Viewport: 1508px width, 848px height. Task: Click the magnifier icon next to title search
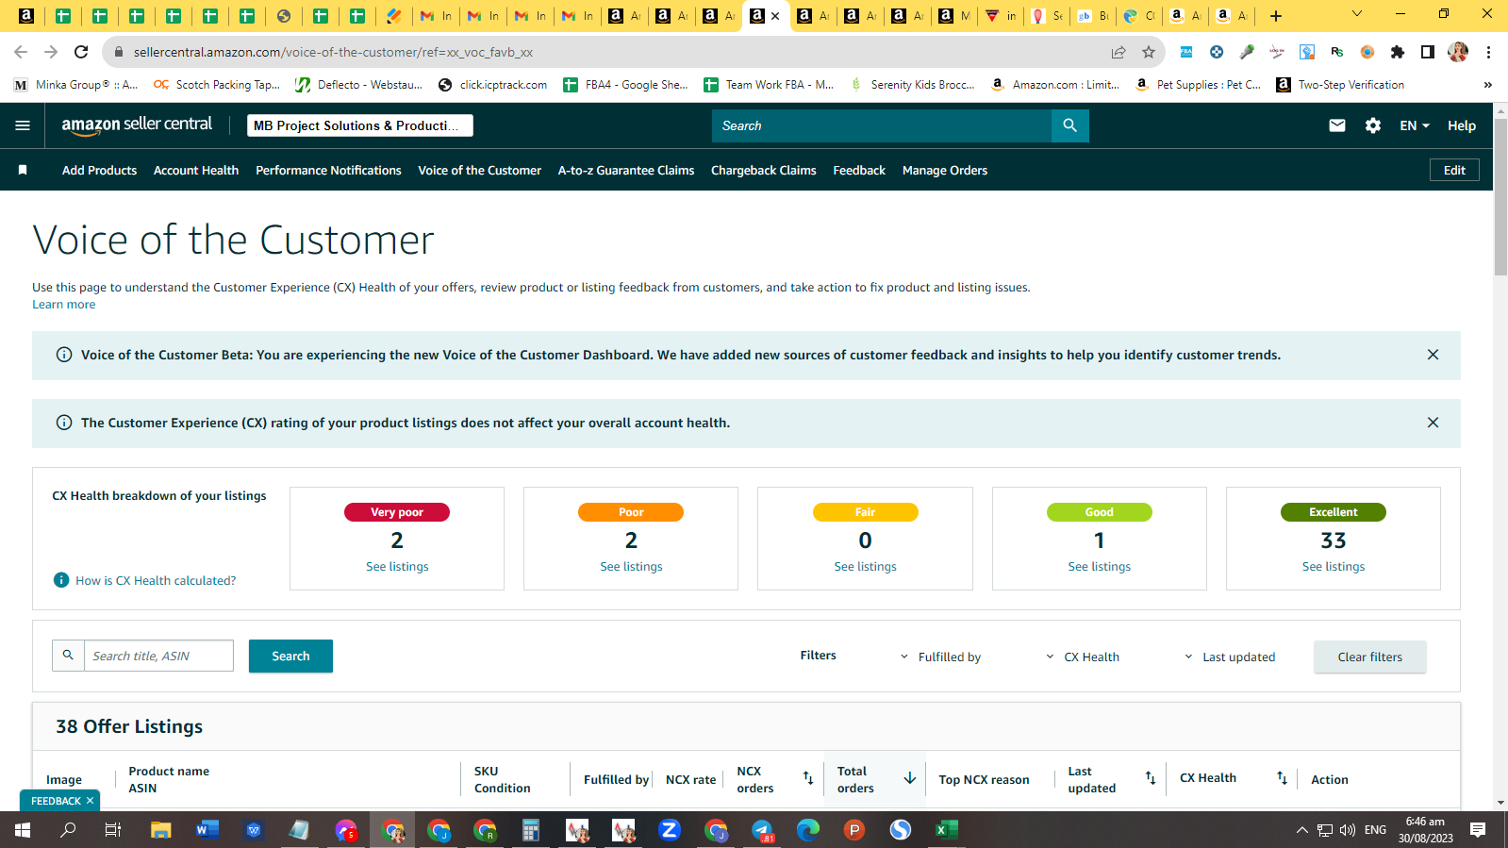click(x=68, y=655)
